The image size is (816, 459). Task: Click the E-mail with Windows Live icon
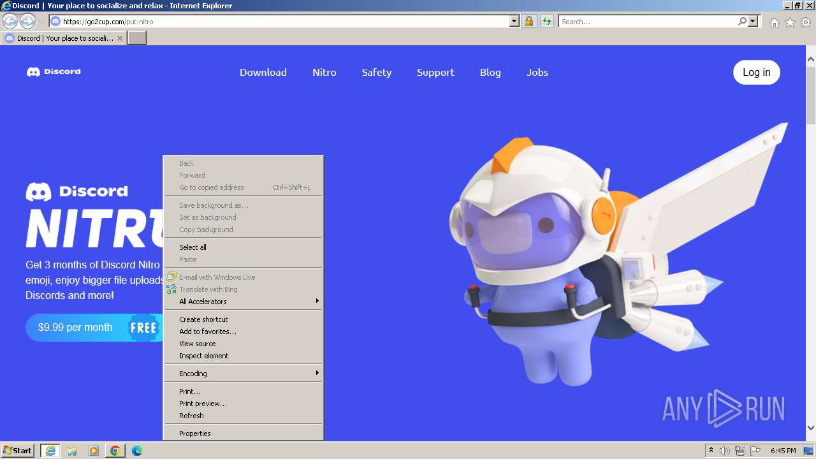click(171, 277)
